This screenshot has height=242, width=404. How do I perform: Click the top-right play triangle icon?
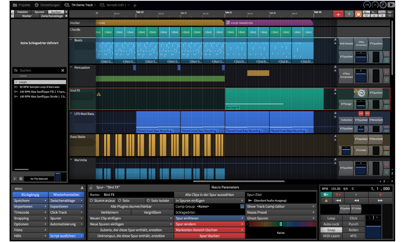(391, 5)
